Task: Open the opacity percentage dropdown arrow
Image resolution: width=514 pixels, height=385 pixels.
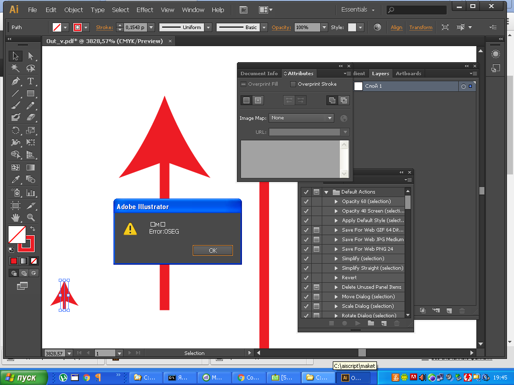Action: coord(324,28)
